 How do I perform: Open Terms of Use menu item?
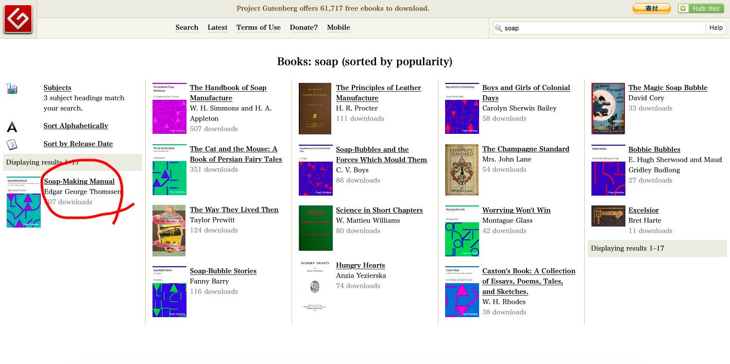click(x=259, y=27)
